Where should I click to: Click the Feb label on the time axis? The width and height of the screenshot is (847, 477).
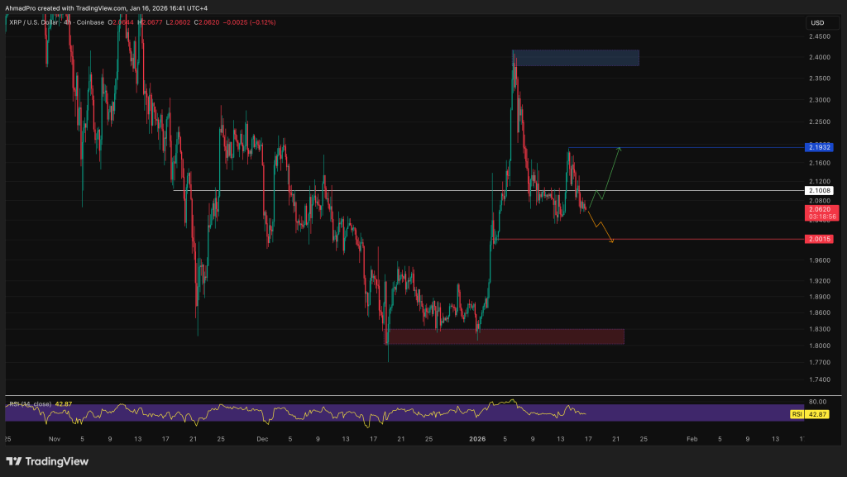[691, 440]
